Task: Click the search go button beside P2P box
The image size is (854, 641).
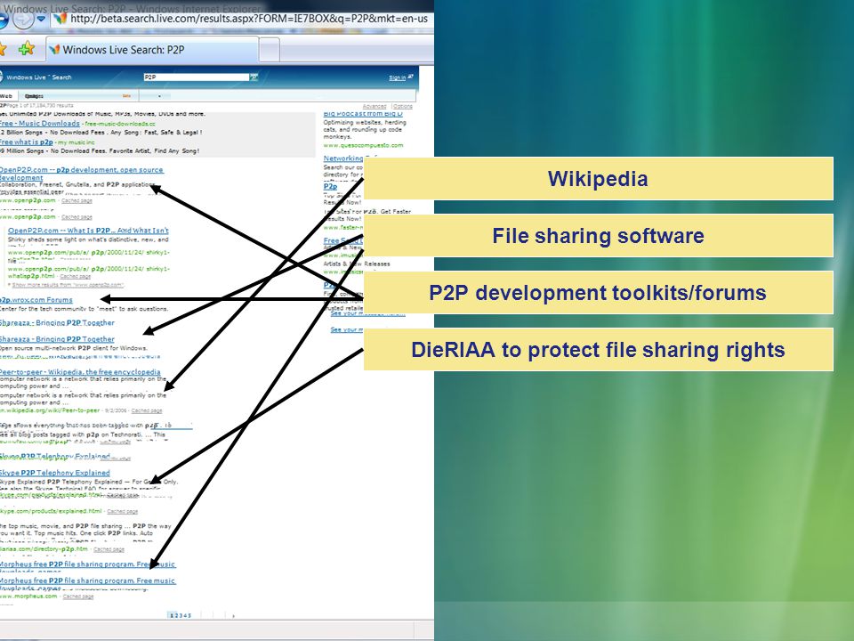Action: point(254,77)
